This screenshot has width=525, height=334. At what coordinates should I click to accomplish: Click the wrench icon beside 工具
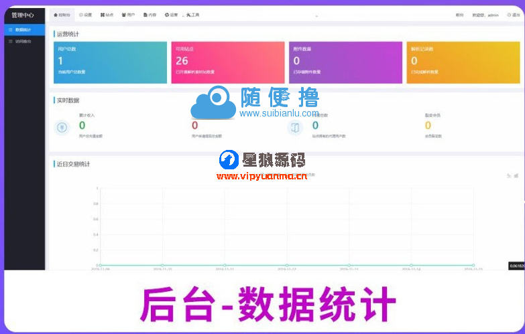click(188, 15)
